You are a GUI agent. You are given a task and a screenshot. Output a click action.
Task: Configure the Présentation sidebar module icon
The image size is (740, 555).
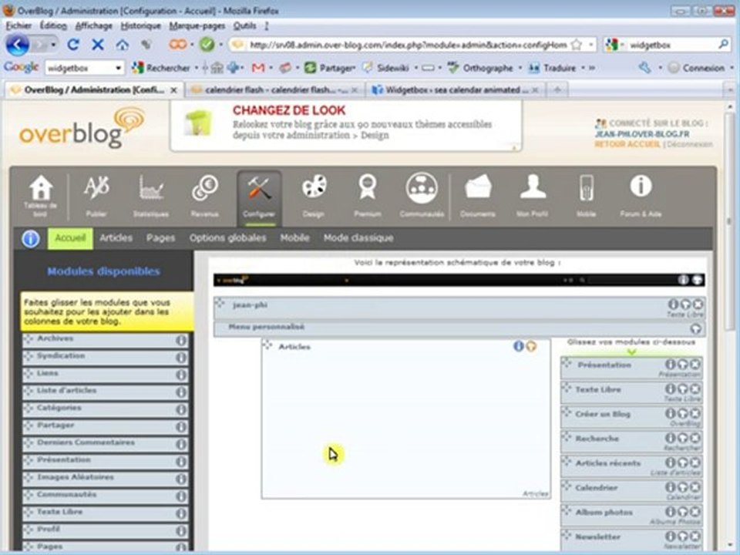pyautogui.click(x=682, y=364)
